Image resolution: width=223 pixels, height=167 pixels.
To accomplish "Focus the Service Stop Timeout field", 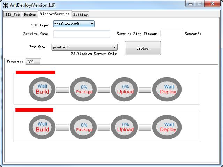I will pos(171,33).
